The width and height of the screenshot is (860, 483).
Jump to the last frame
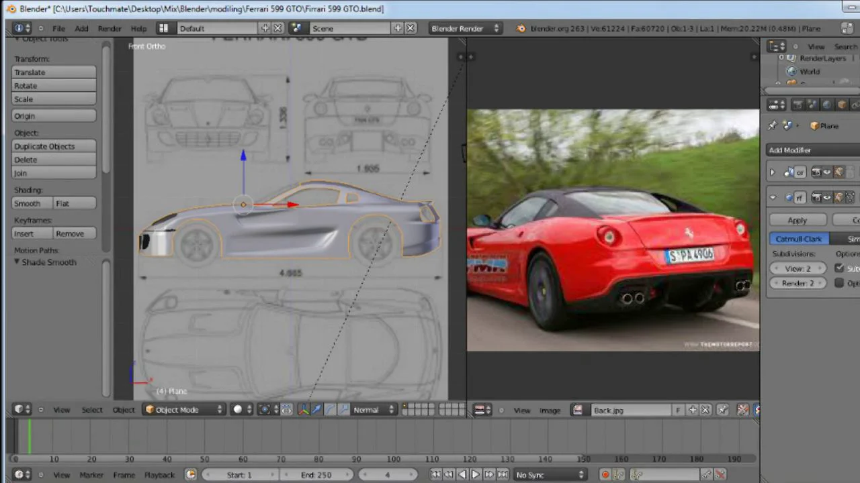[x=502, y=474]
